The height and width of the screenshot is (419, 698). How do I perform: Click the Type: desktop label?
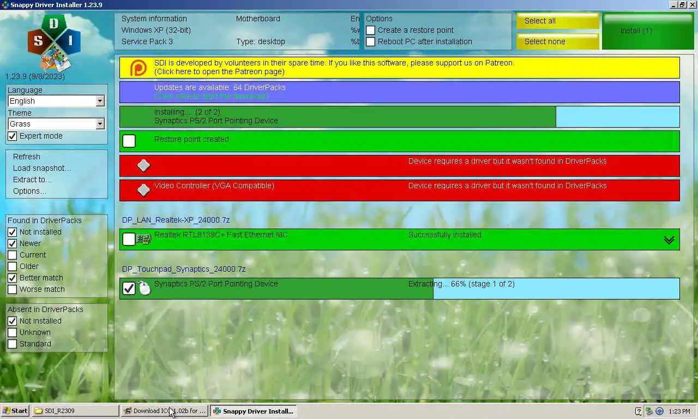click(x=261, y=42)
